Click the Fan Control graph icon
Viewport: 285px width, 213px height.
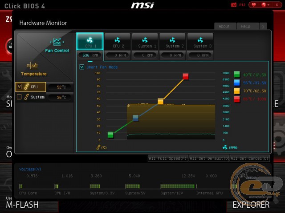coord(57,42)
